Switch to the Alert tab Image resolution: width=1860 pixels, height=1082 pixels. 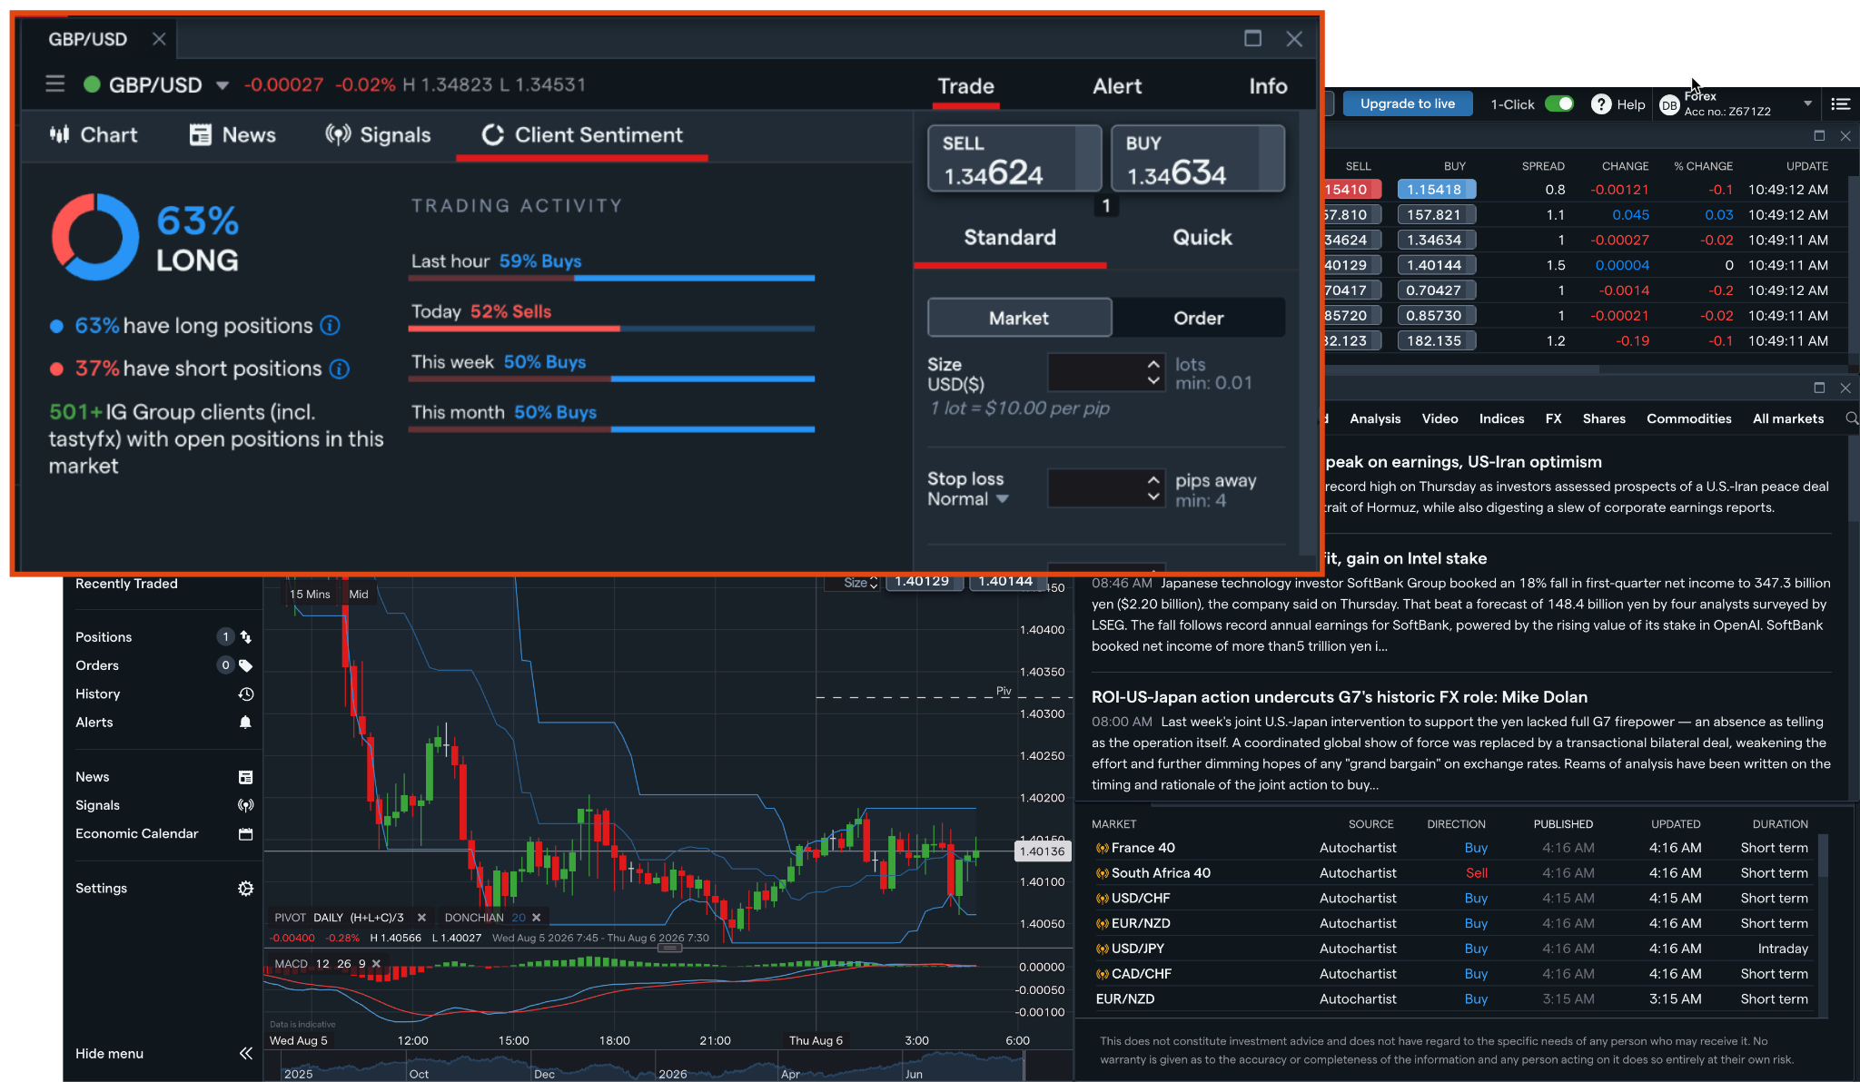point(1117,86)
